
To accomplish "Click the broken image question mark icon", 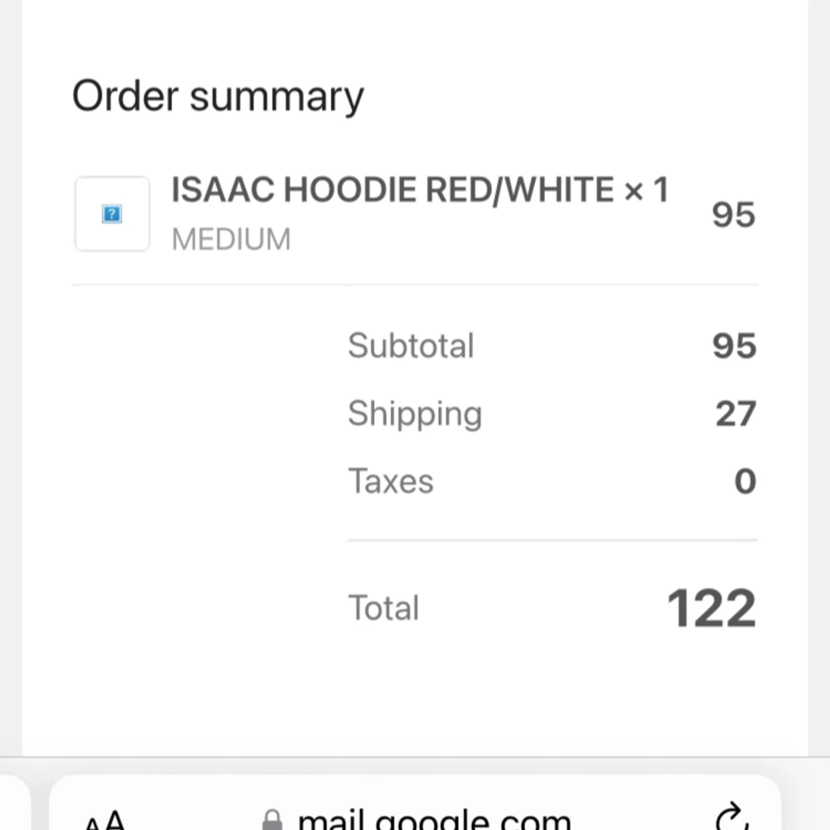I will click(111, 214).
